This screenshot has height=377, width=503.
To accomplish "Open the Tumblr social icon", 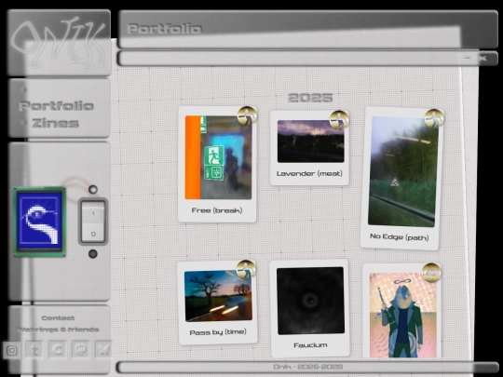I will coord(35,350).
